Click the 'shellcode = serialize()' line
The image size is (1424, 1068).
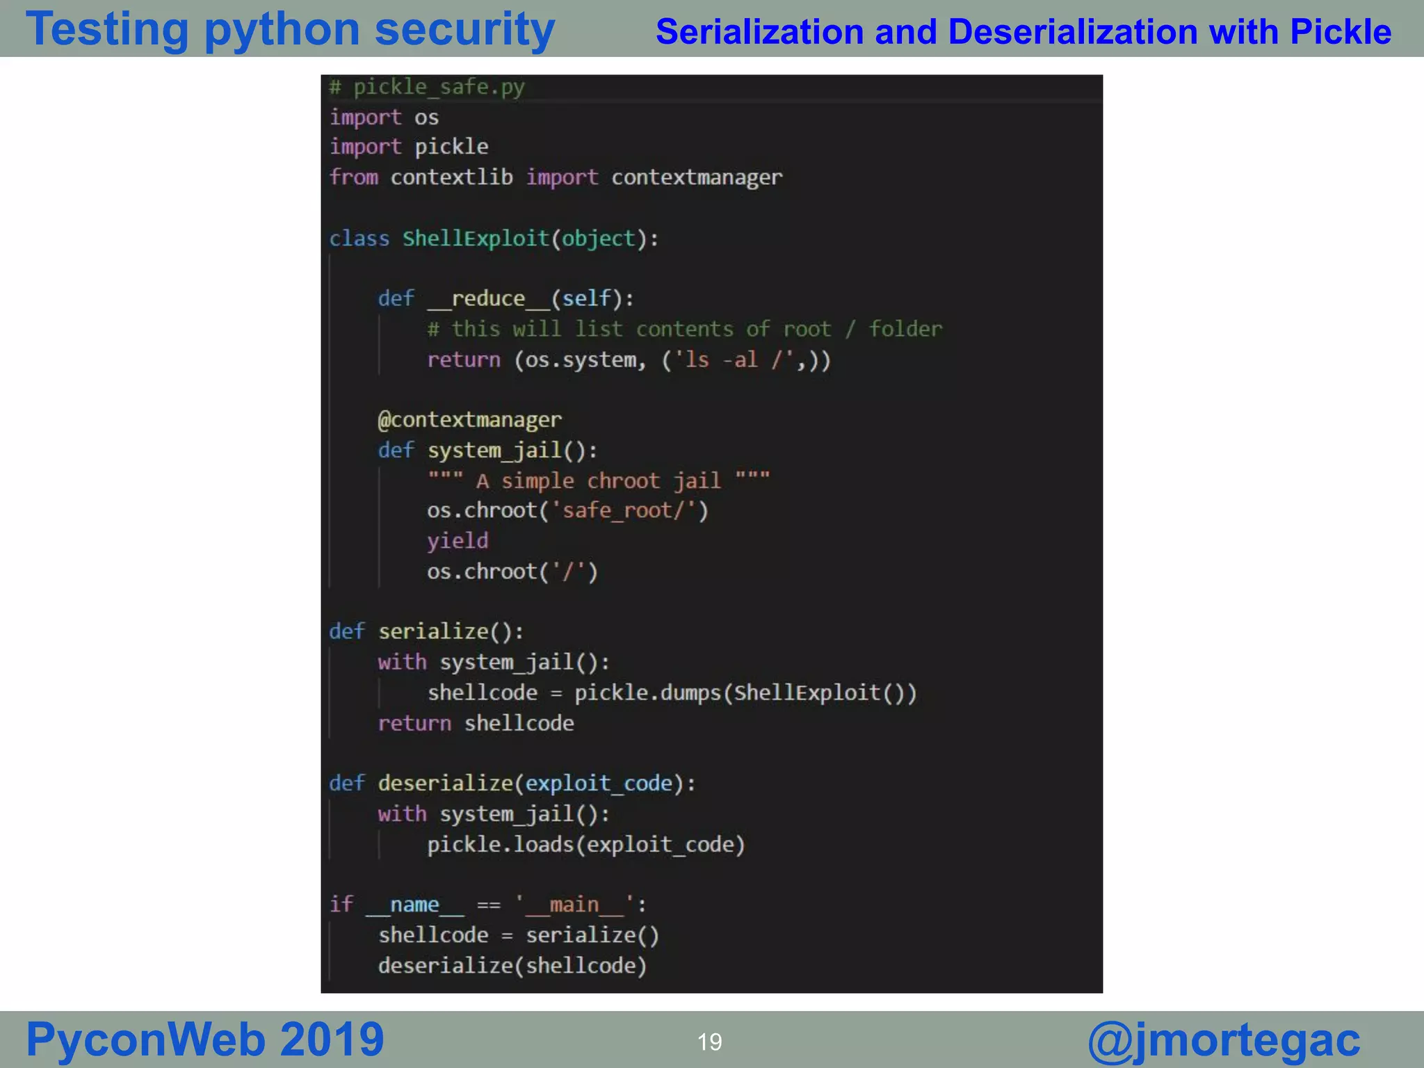pos(519,936)
